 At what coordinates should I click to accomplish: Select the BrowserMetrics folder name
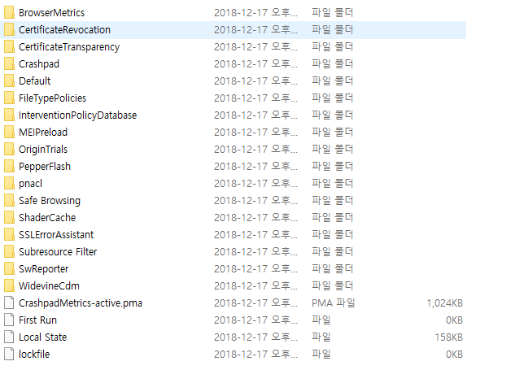[x=52, y=13]
